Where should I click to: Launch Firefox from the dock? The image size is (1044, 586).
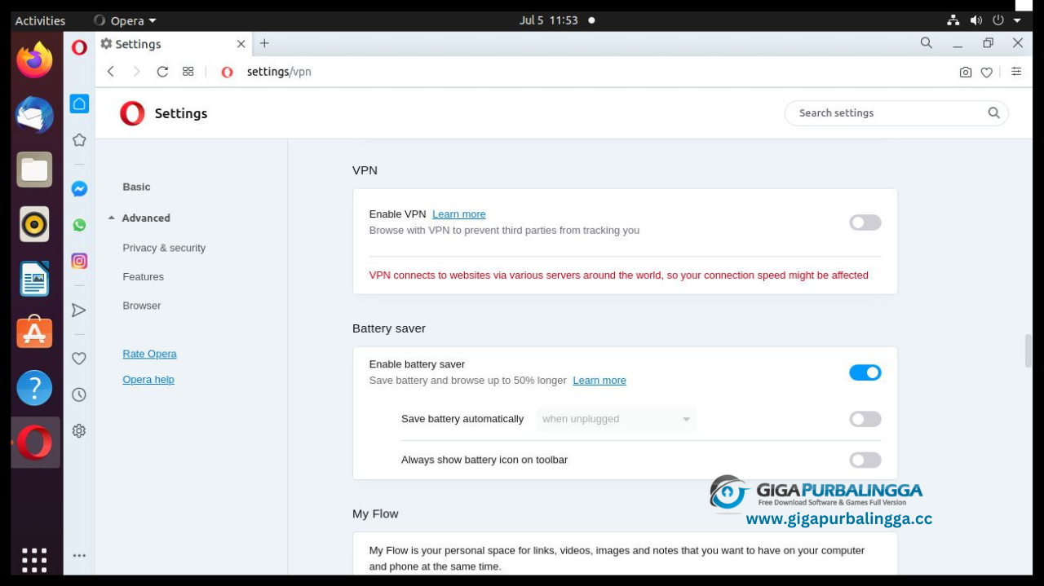click(34, 59)
